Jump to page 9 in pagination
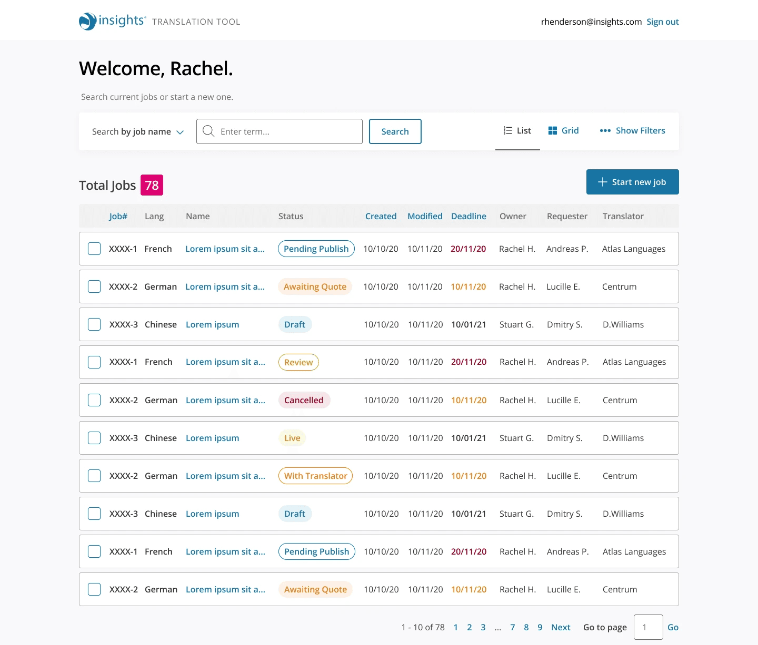The height and width of the screenshot is (645, 758). click(540, 627)
